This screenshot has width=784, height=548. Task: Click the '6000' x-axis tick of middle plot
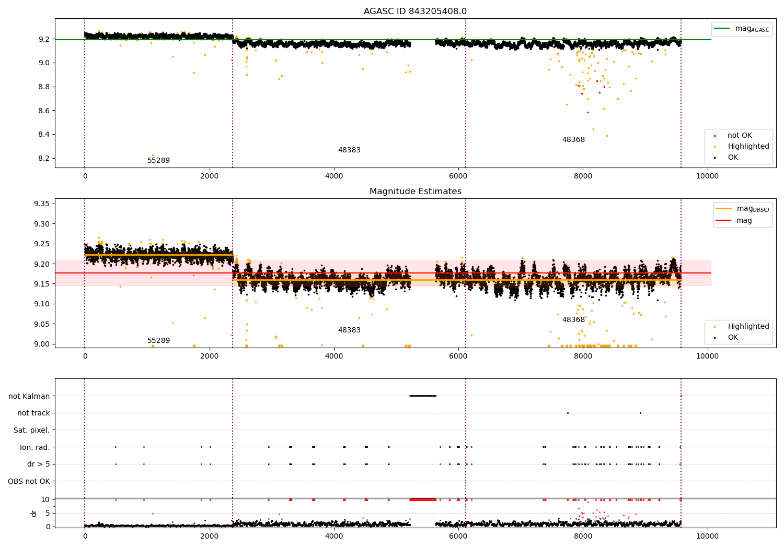458,356
